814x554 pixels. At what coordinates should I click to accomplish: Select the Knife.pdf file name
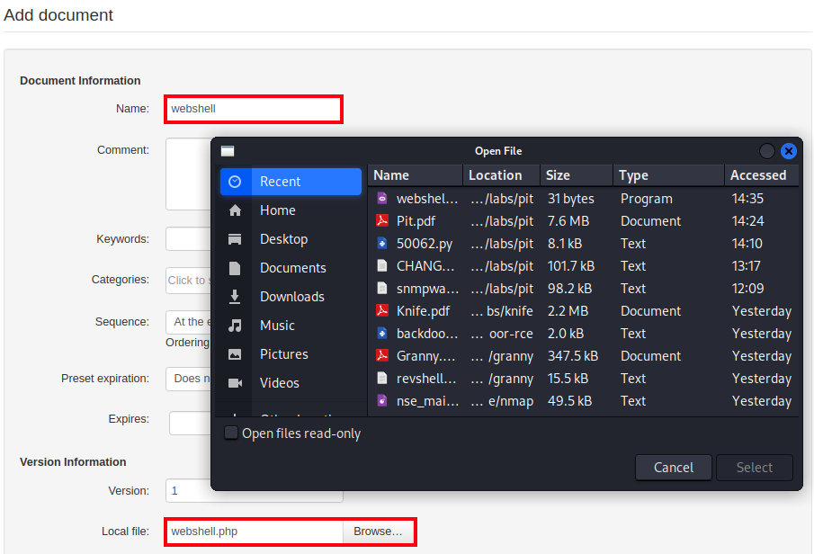(x=423, y=311)
